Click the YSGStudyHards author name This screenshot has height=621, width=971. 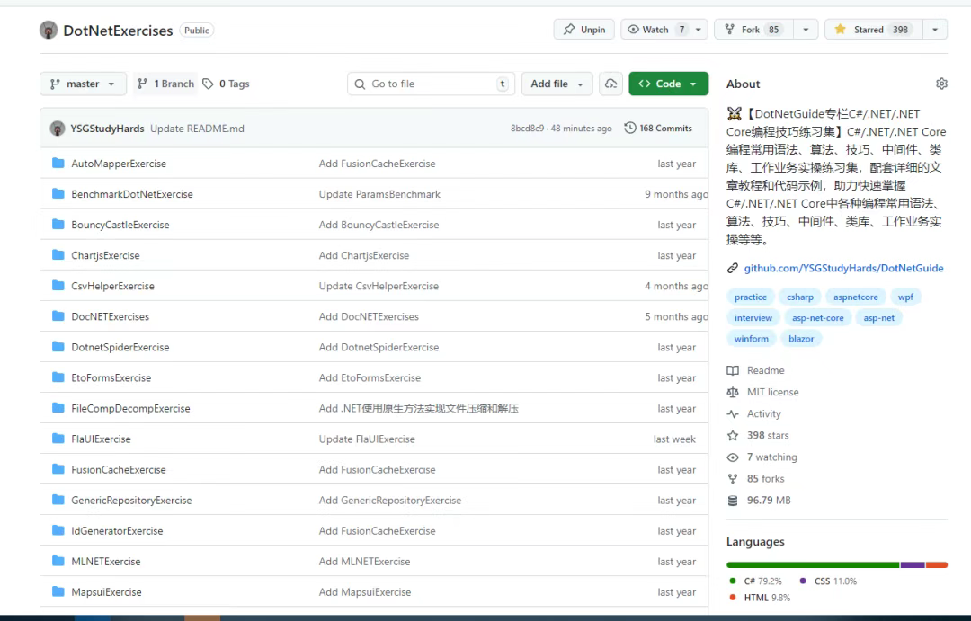[x=107, y=129]
